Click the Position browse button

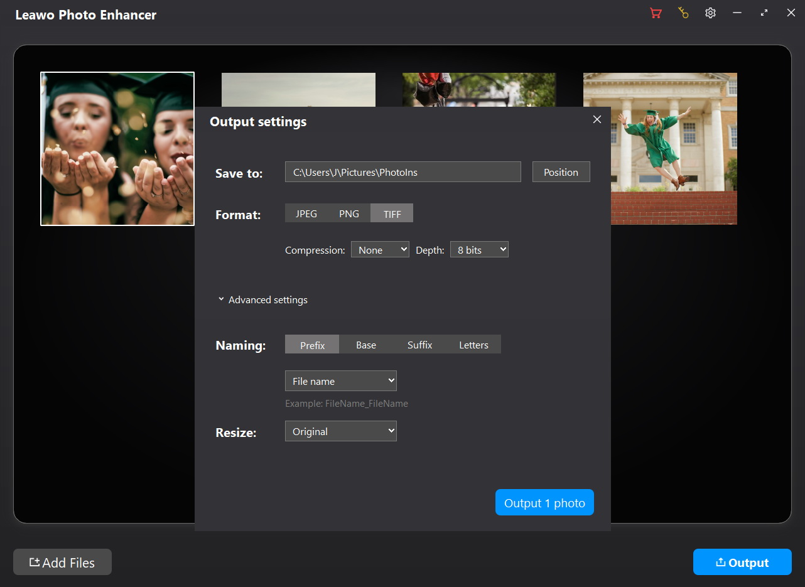point(561,172)
